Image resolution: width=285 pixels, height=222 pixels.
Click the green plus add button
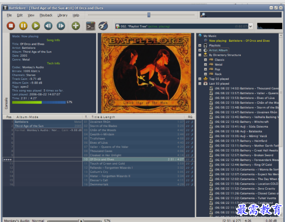point(76,26)
